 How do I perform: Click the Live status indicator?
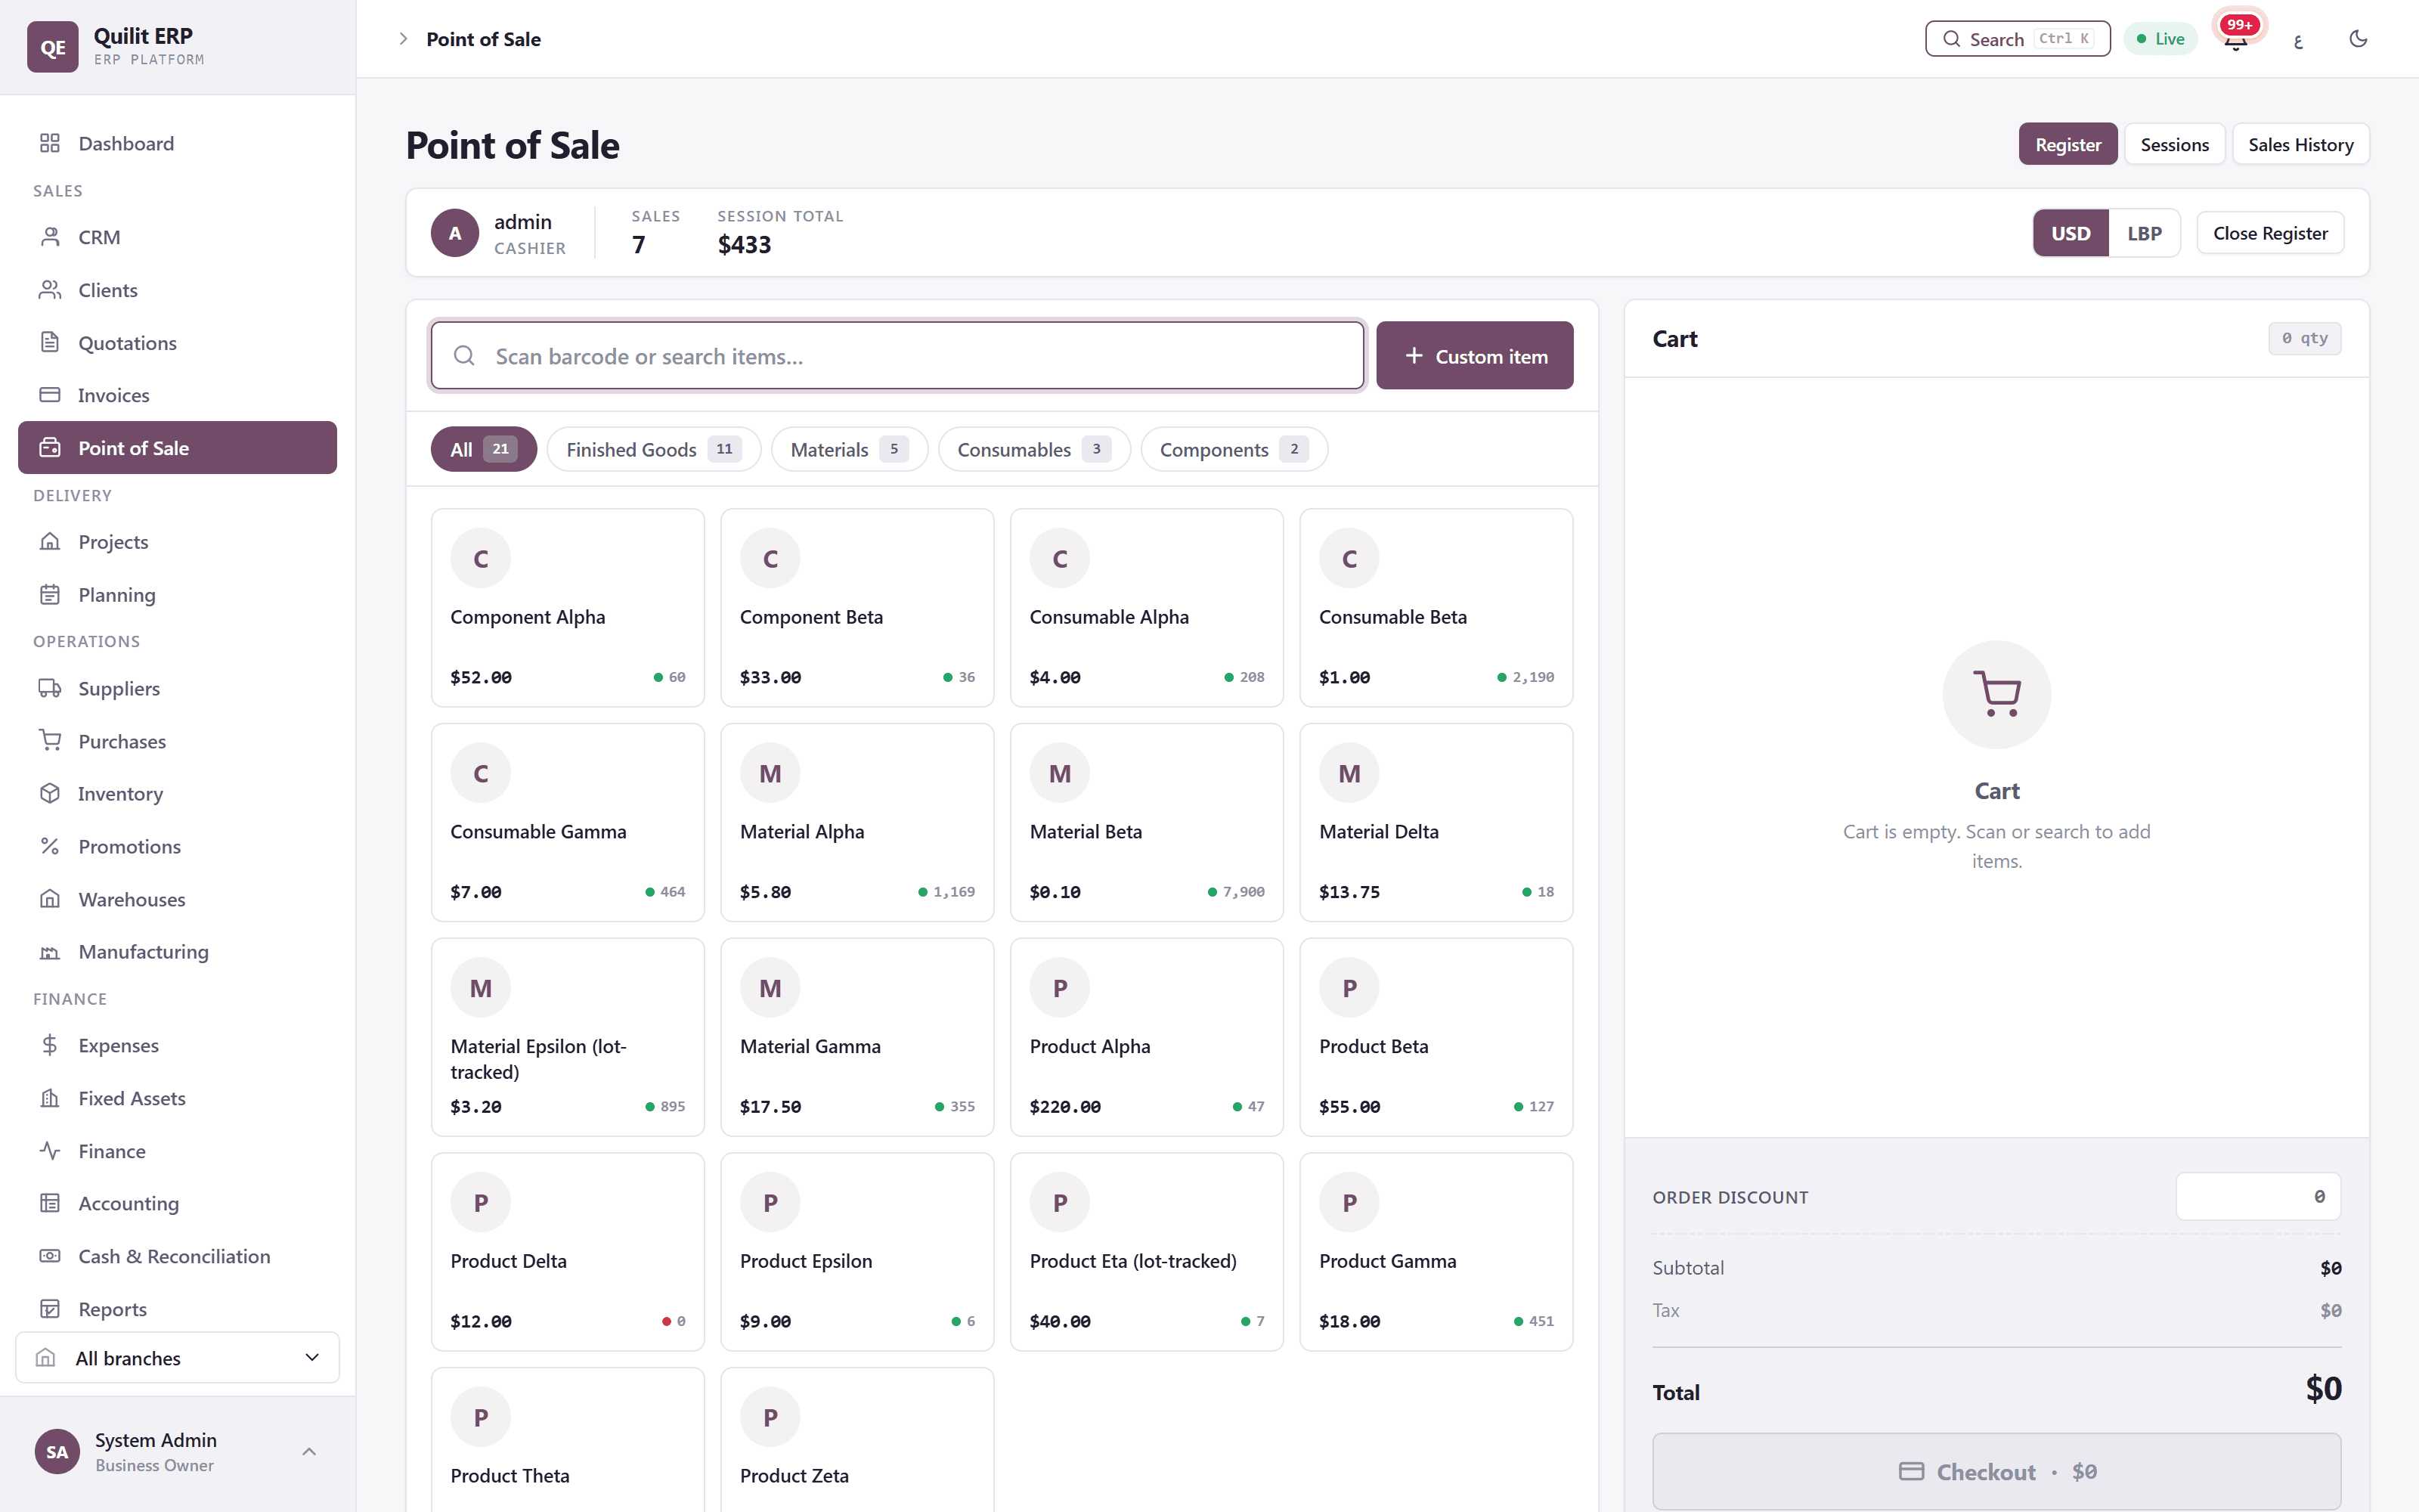[2160, 39]
